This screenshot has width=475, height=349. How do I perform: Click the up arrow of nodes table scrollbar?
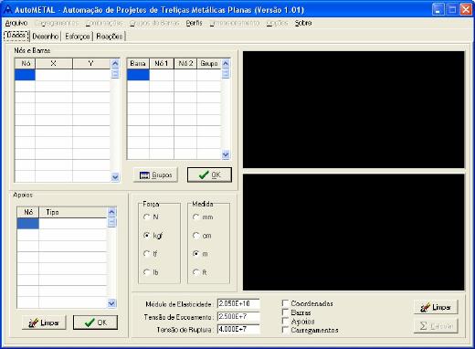click(x=115, y=63)
